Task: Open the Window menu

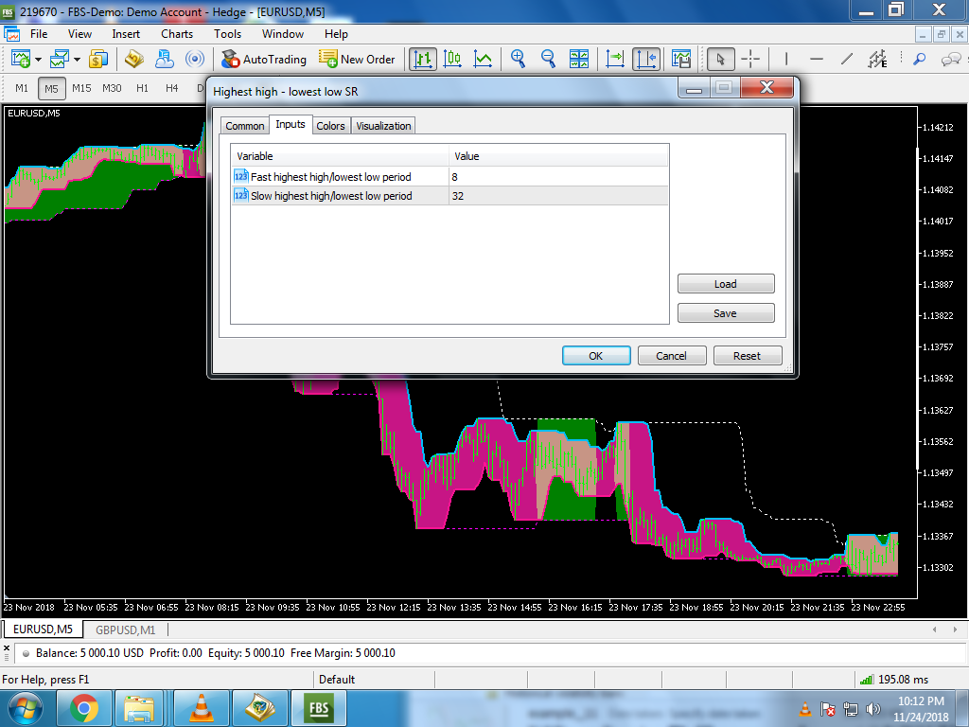Action: click(282, 34)
